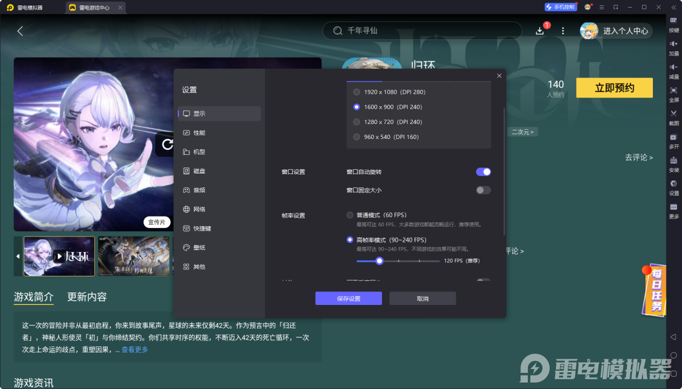Open the 机型 device model settings section

tap(219, 152)
